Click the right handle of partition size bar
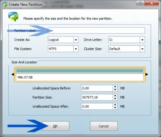This screenshot has height=137, width=161. tap(147, 74)
